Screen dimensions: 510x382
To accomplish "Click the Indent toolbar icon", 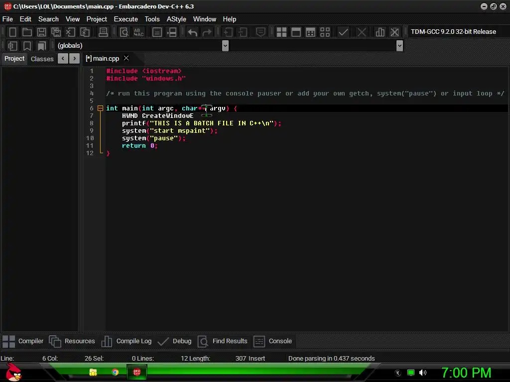I will 228,32.
